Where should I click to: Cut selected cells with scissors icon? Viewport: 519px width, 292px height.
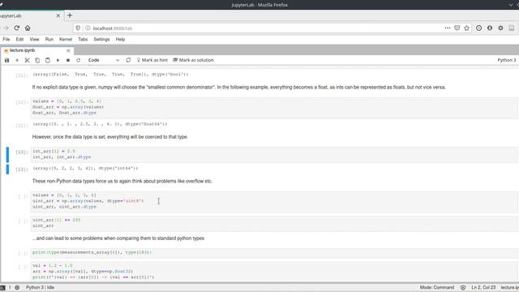point(27,60)
